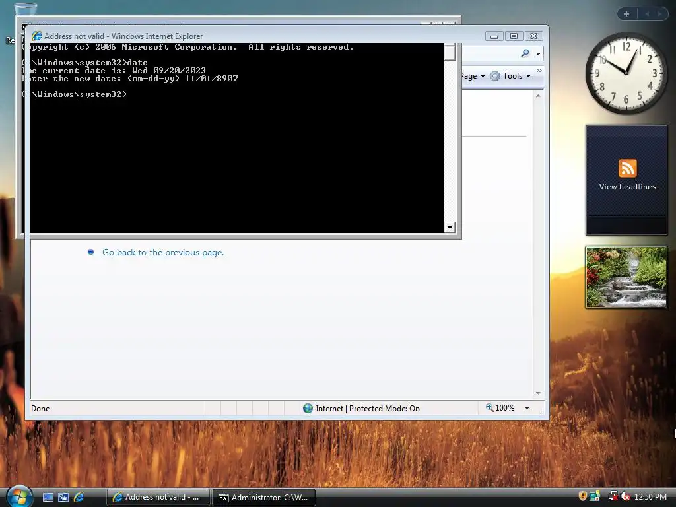The height and width of the screenshot is (507, 676).
Task: Click the Slide Show waterfall picture gadget
Action: tap(626, 277)
